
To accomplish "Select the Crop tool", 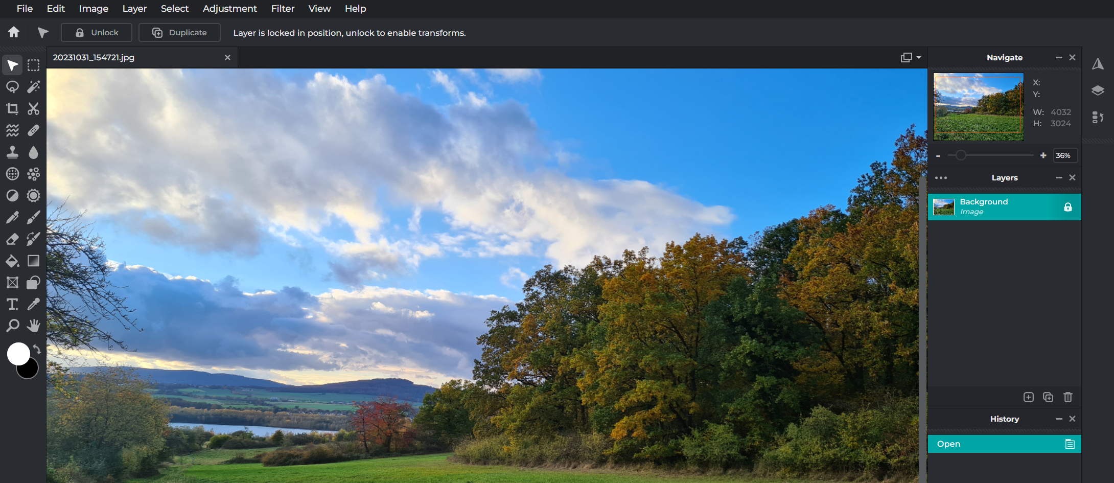I will point(12,108).
